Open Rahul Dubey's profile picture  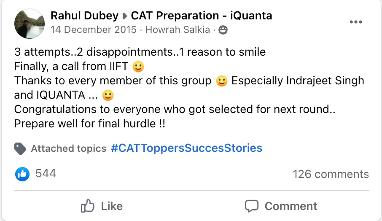(x=30, y=24)
